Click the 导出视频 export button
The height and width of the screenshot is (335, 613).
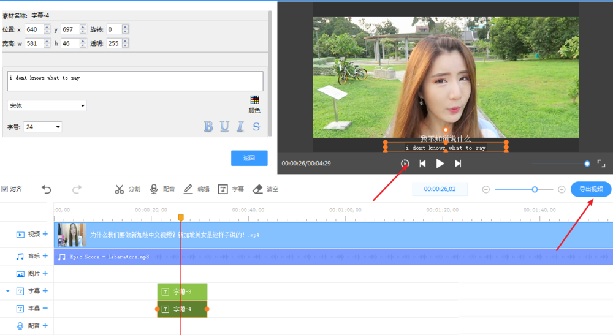[x=590, y=189]
